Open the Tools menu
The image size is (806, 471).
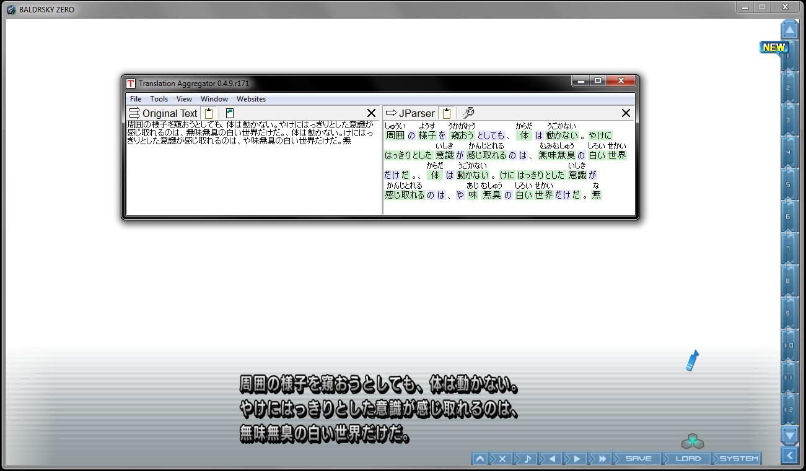tap(159, 99)
